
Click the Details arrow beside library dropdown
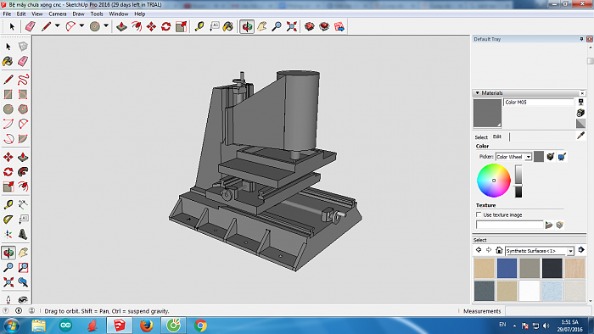click(x=581, y=249)
